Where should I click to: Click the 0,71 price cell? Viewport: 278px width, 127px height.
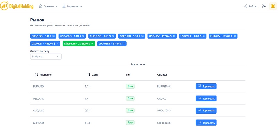87,111
